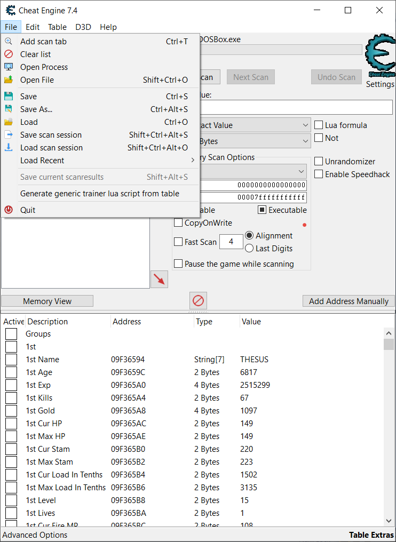Choose Generate generic trainer lua script

pos(100,194)
